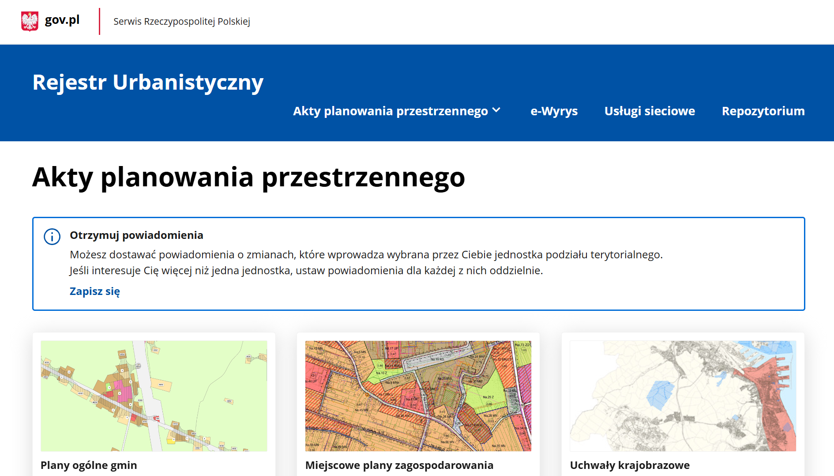The image size is (834, 476).
Task: Click the Akty planowania przestrzennego page heading
Action: point(249,178)
